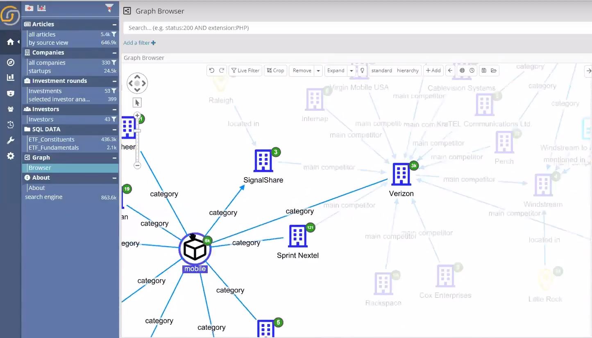Viewport: 592px width, 338px height.
Task: Toggle the filter icon on all companies
Action: (114, 63)
